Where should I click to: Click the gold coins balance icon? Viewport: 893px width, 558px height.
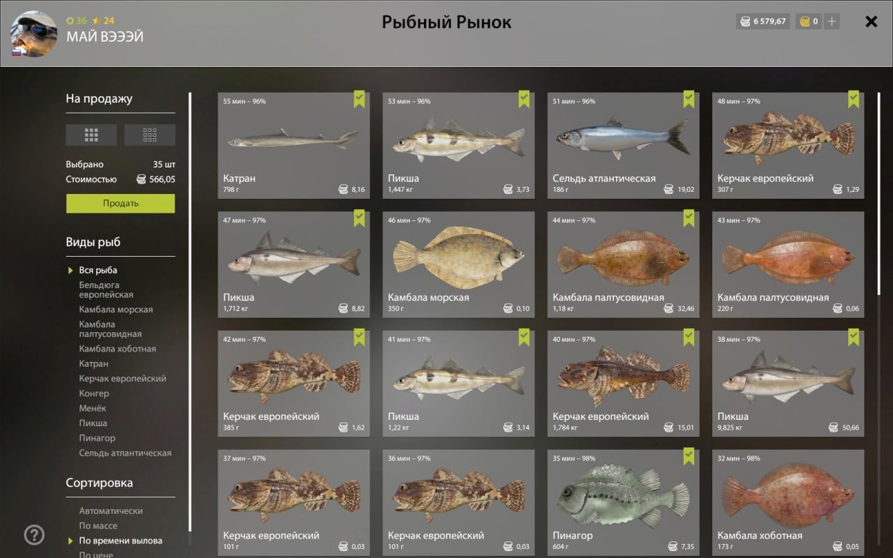coord(804,22)
